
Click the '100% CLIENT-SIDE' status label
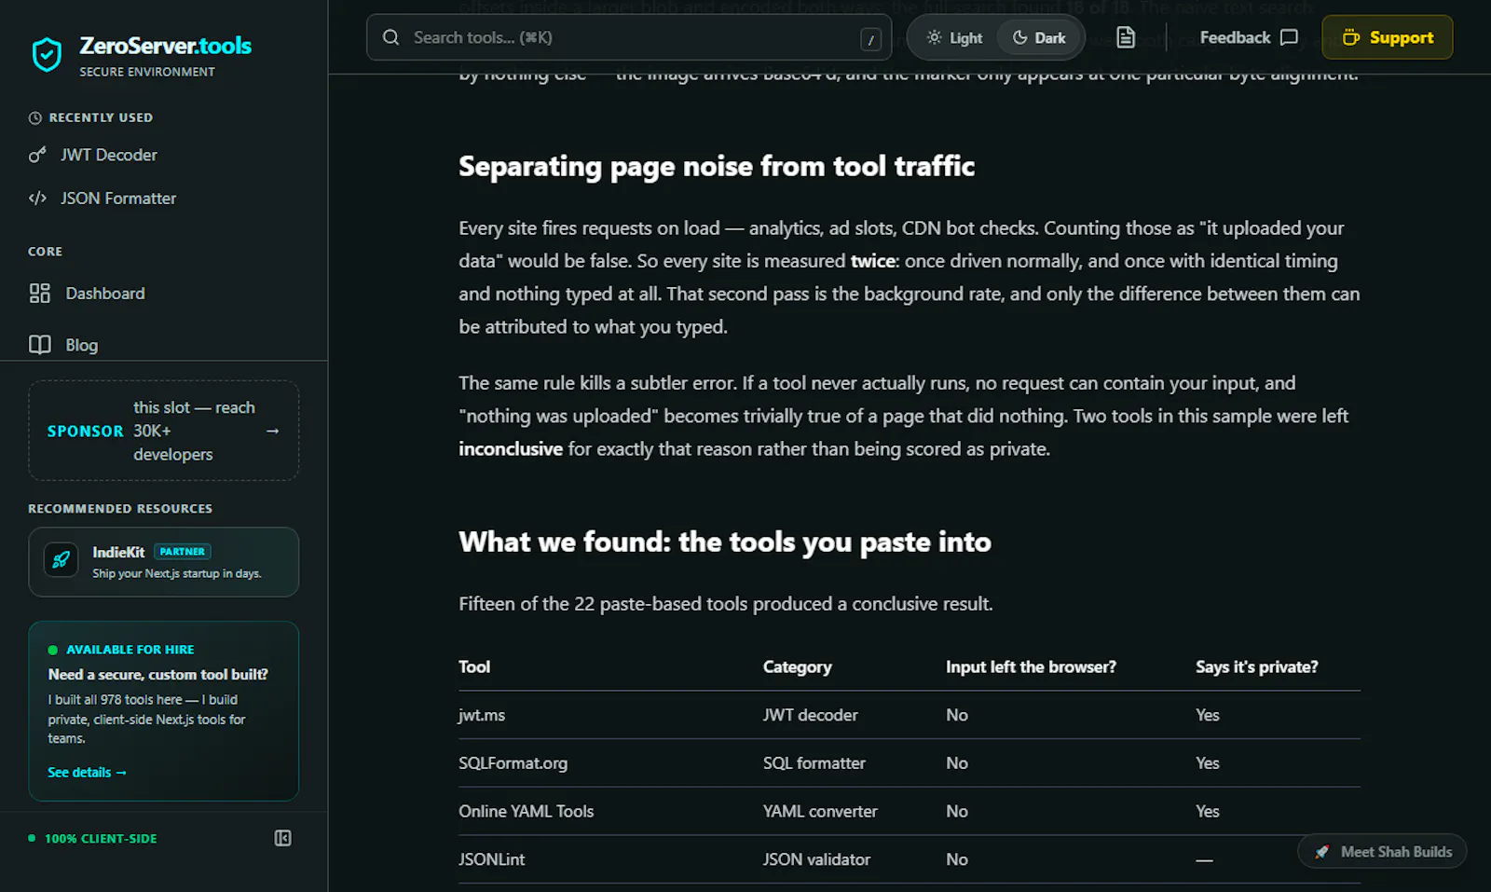(101, 839)
